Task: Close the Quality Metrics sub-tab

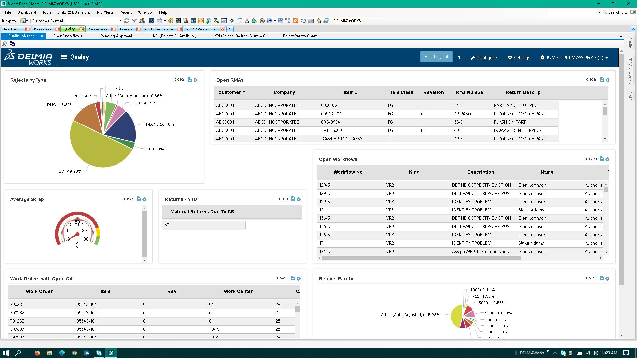Action: (42, 36)
